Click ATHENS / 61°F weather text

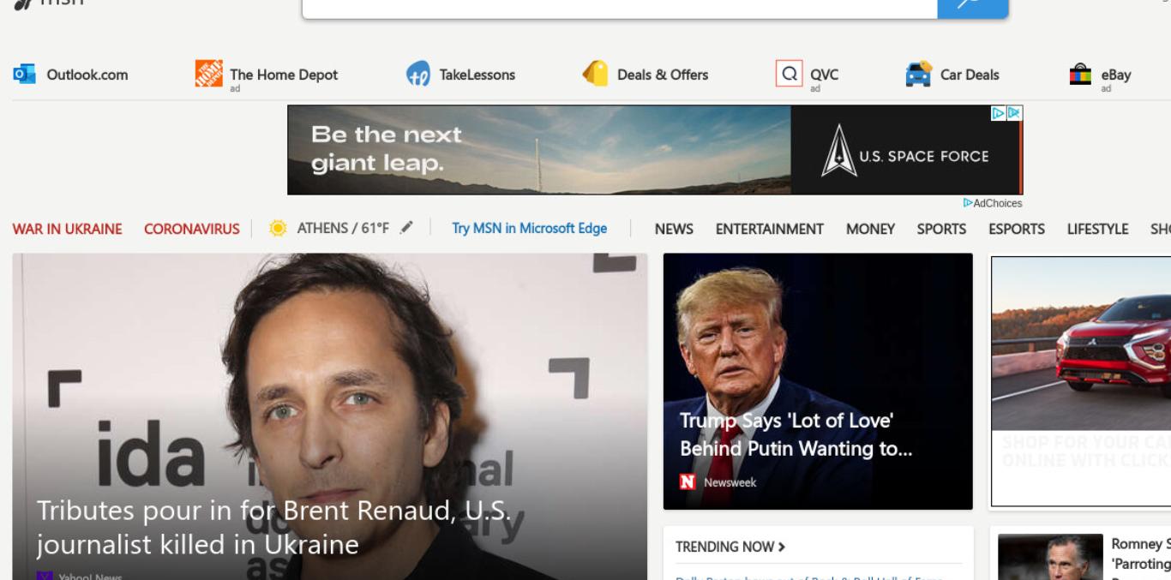343,228
